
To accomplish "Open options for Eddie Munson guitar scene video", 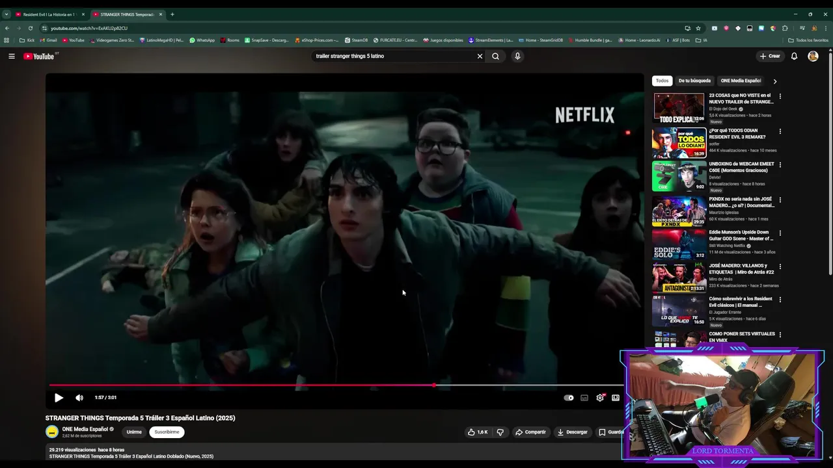I will point(780,233).
